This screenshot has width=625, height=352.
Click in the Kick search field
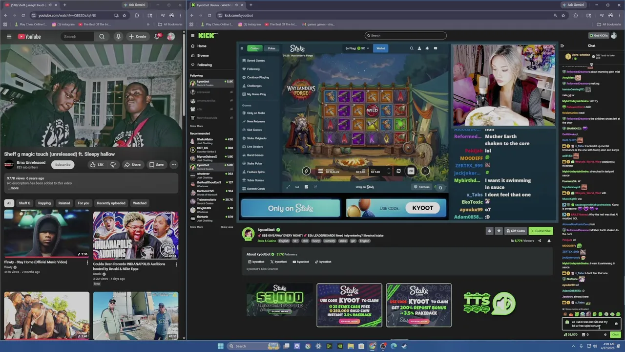tap(405, 35)
